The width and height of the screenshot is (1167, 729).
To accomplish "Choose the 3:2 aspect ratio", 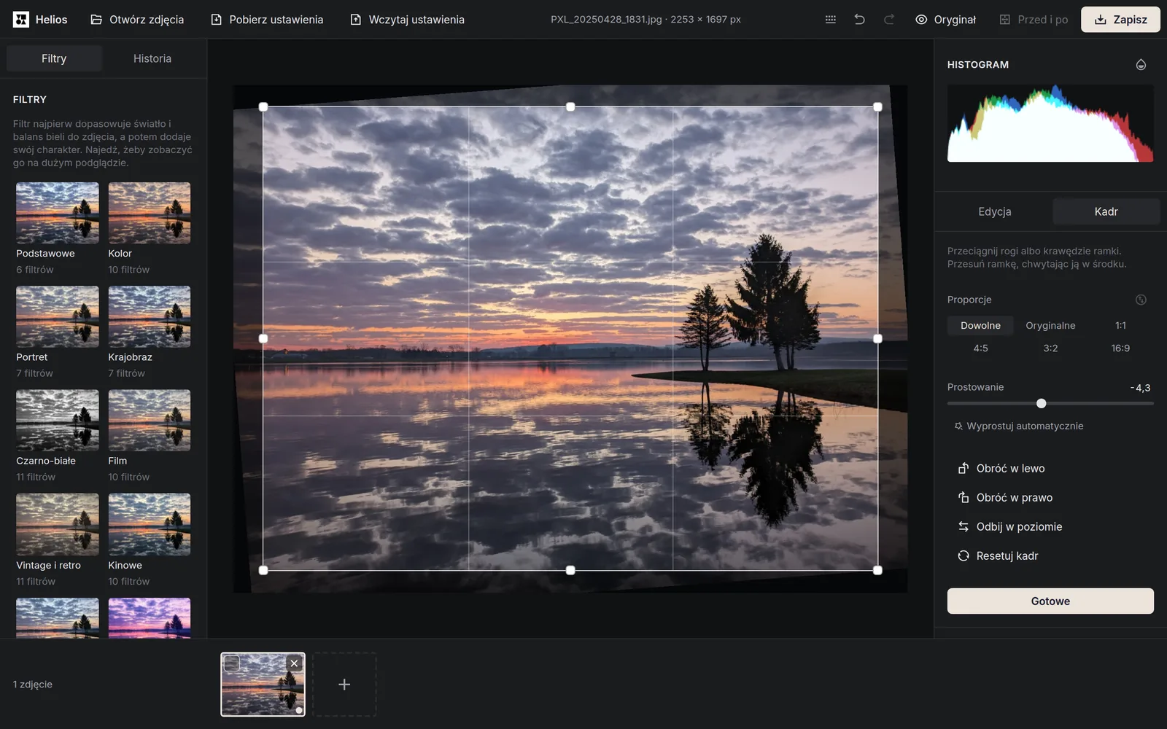I will (x=1050, y=348).
